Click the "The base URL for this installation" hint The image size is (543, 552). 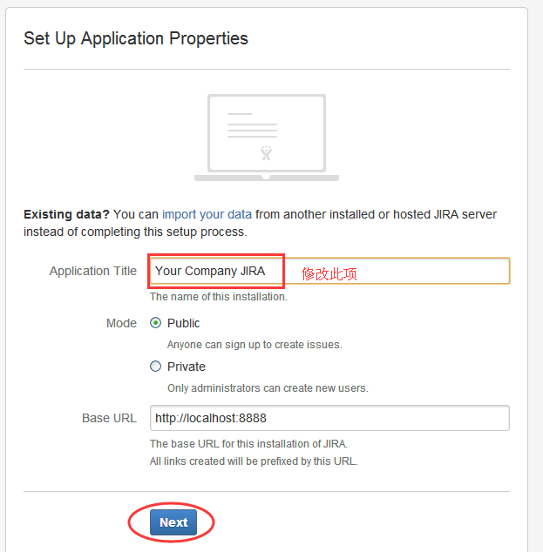click(x=248, y=444)
